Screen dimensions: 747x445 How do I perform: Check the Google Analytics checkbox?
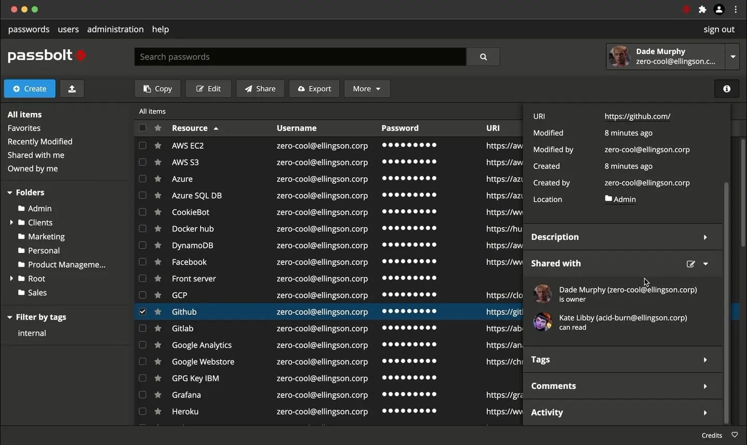[x=142, y=345]
